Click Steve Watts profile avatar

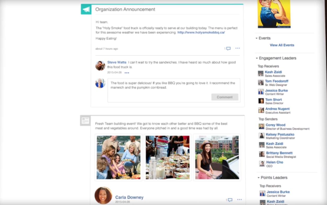point(100,66)
